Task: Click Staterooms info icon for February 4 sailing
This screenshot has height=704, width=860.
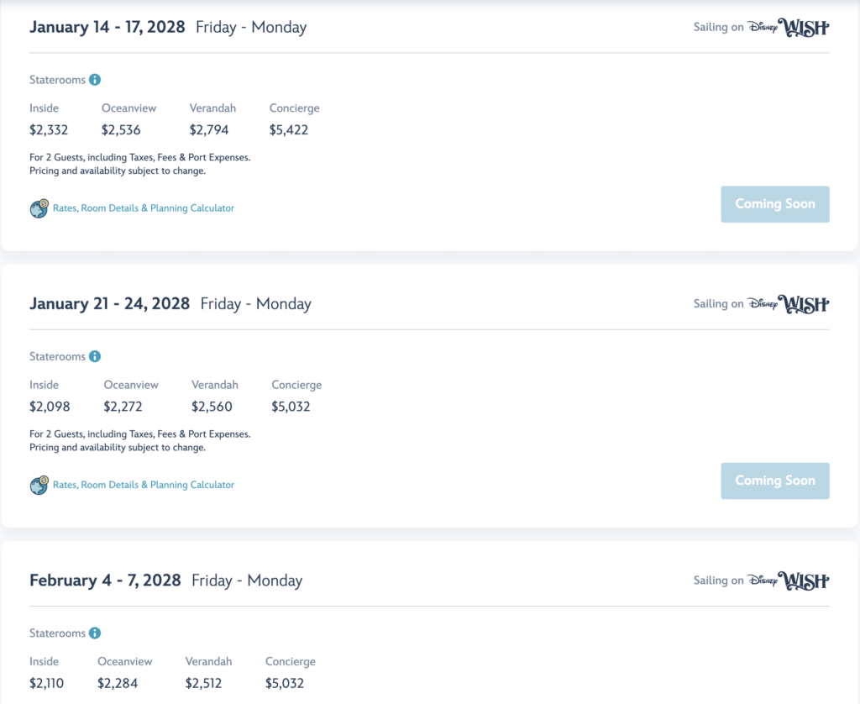Action: (95, 633)
